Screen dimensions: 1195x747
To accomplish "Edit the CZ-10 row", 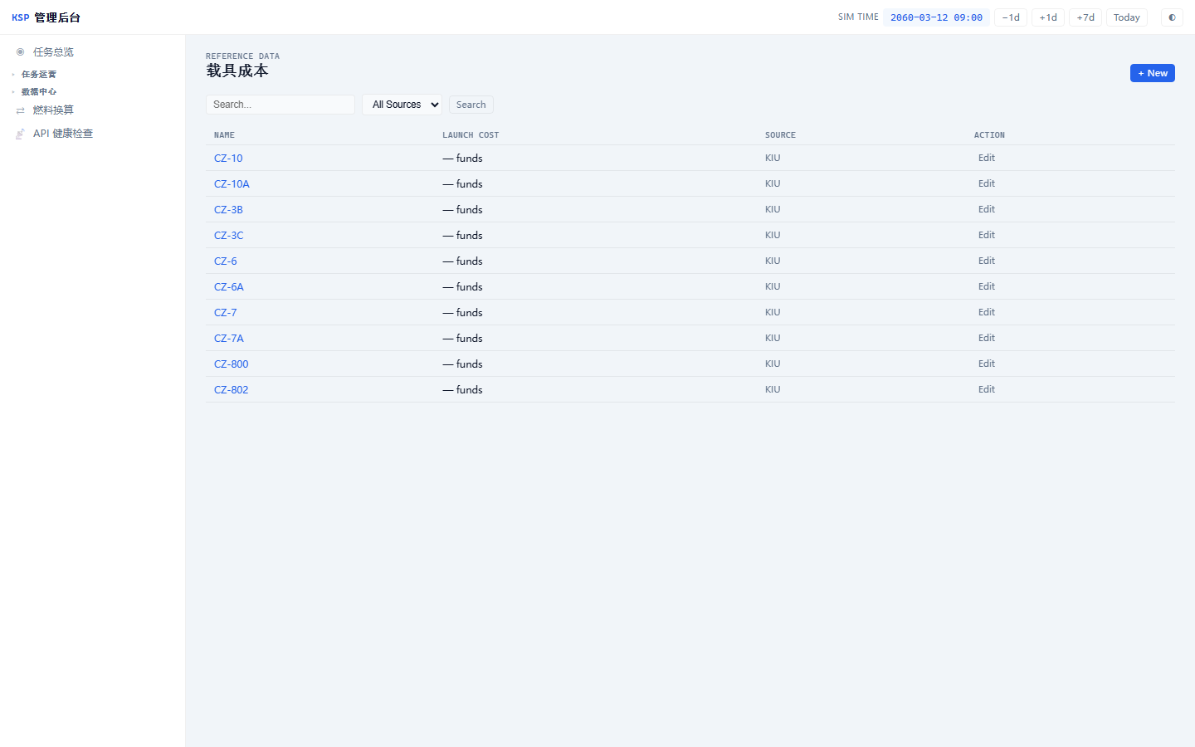I will click(x=987, y=158).
